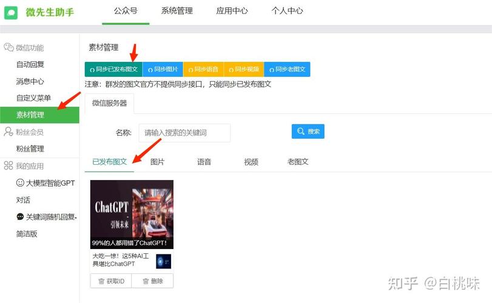Screen dimensions: 492x303
Task: Select 素材管理 sidebar item
Action: pyautogui.click(x=39, y=115)
